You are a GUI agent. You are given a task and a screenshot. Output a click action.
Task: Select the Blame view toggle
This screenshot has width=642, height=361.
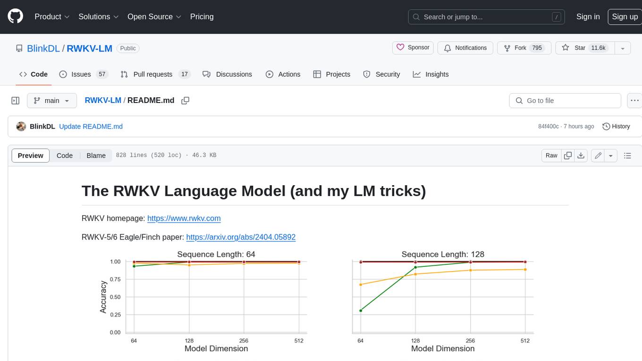96,155
